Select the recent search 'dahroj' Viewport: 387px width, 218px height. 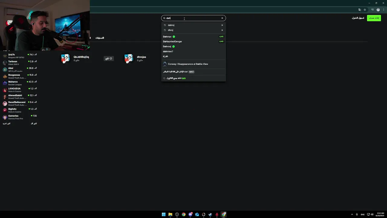click(193, 25)
